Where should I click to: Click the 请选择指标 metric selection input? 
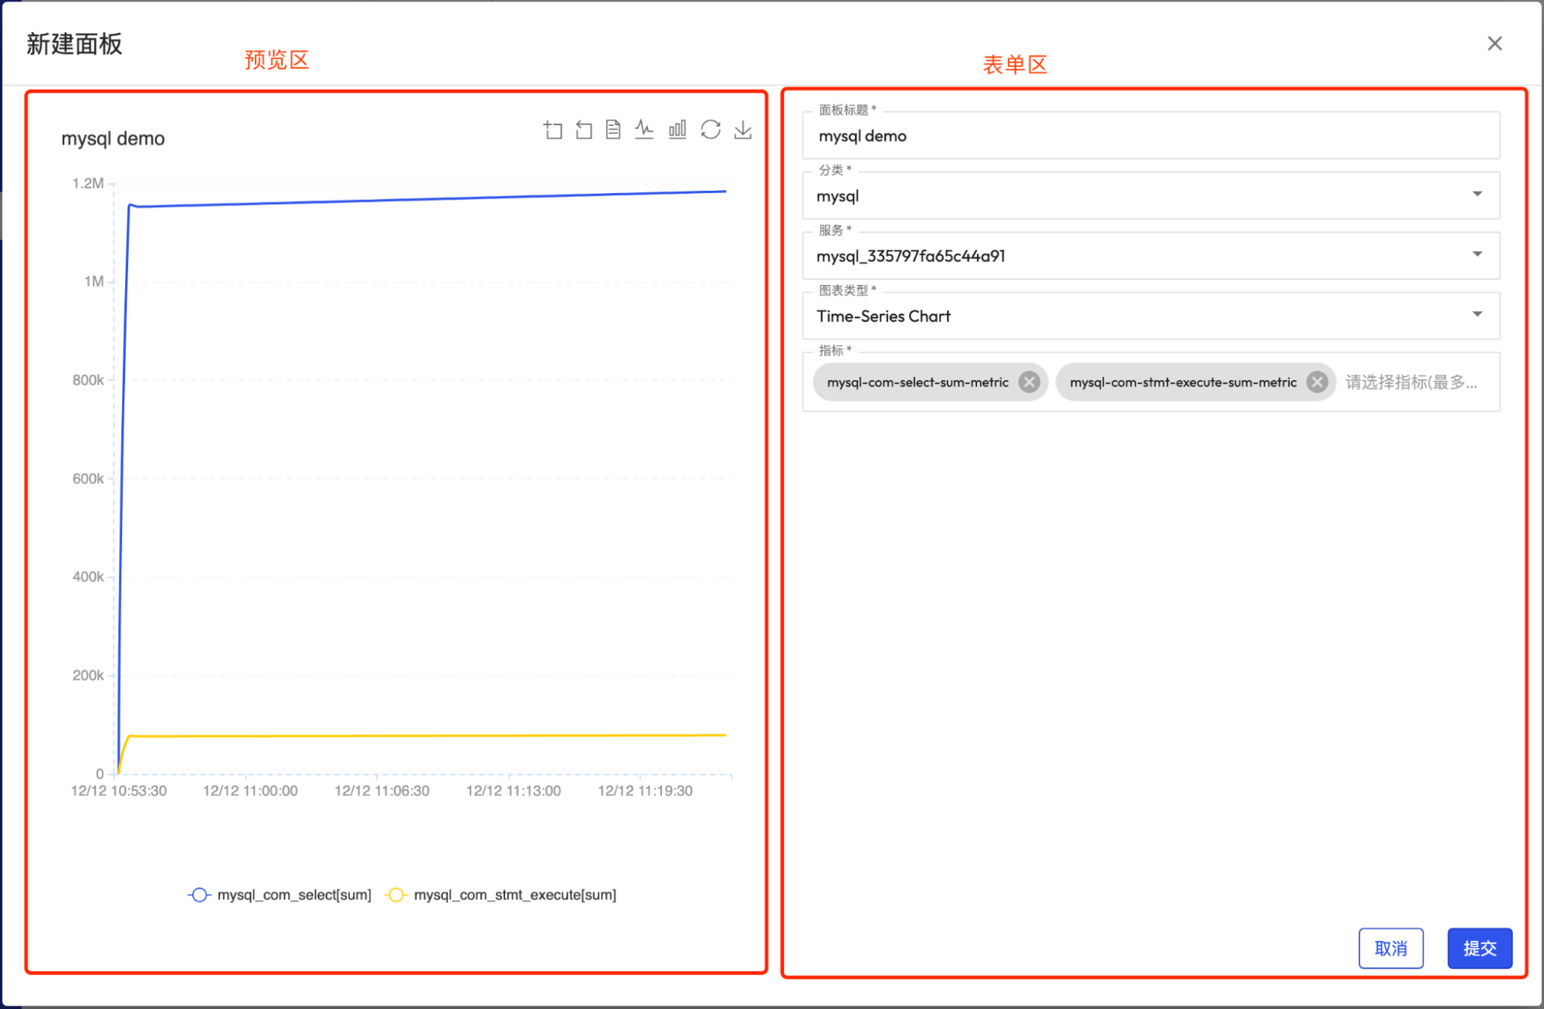click(x=1412, y=382)
